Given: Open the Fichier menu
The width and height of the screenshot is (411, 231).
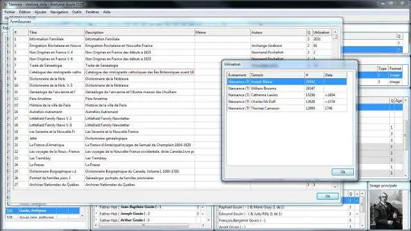Looking at the screenshot, I should (x=10, y=12).
